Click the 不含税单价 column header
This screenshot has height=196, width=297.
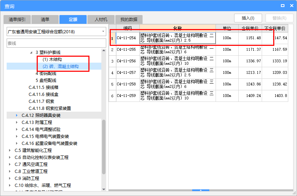coord(275,28)
